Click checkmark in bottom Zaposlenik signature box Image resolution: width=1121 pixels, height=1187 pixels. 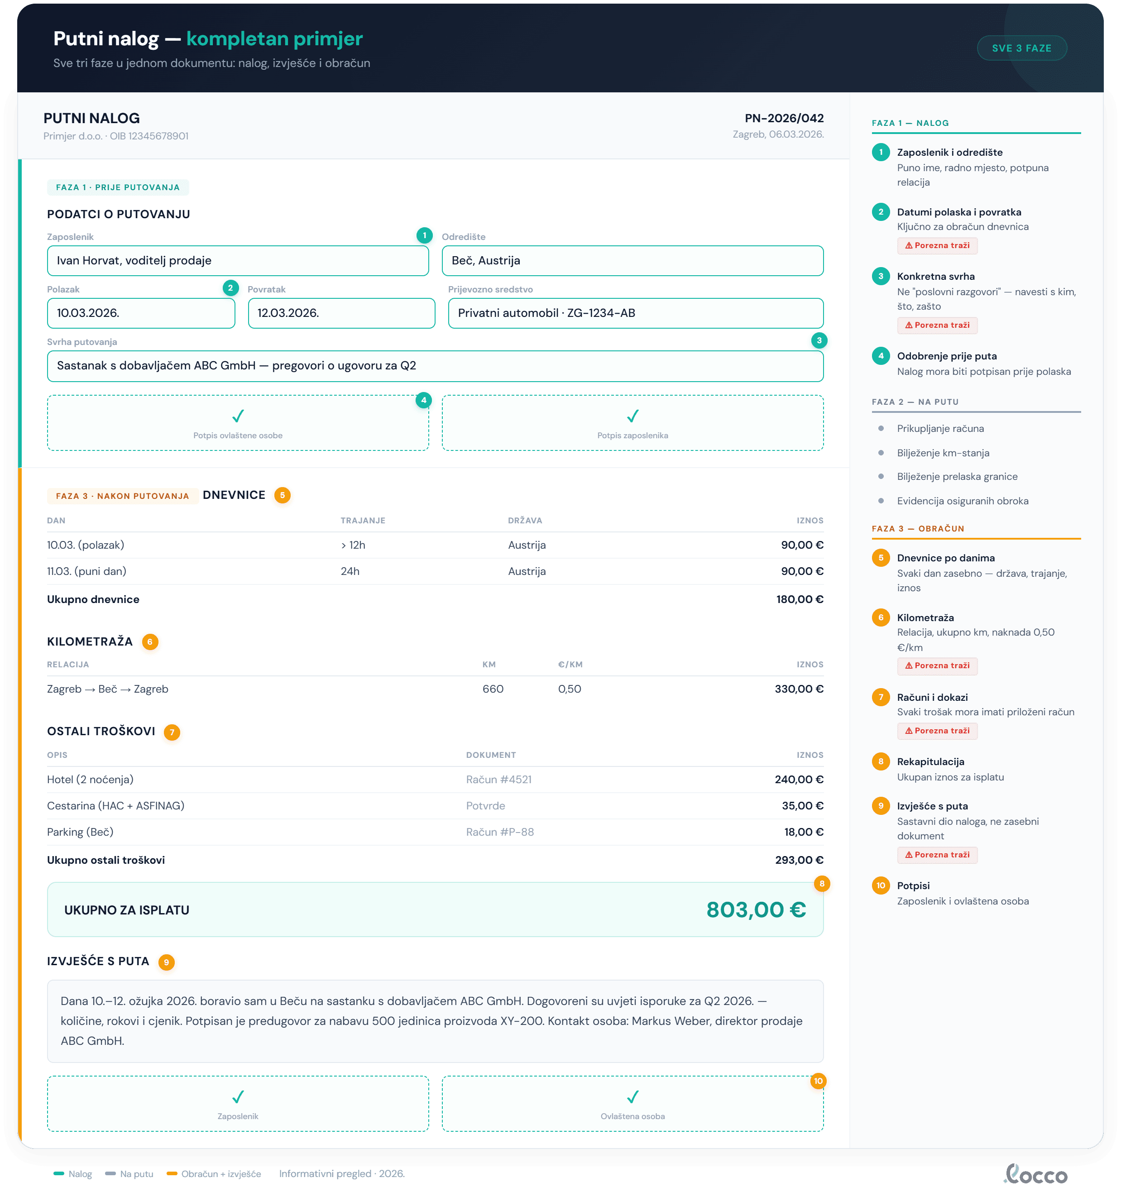(x=238, y=1096)
